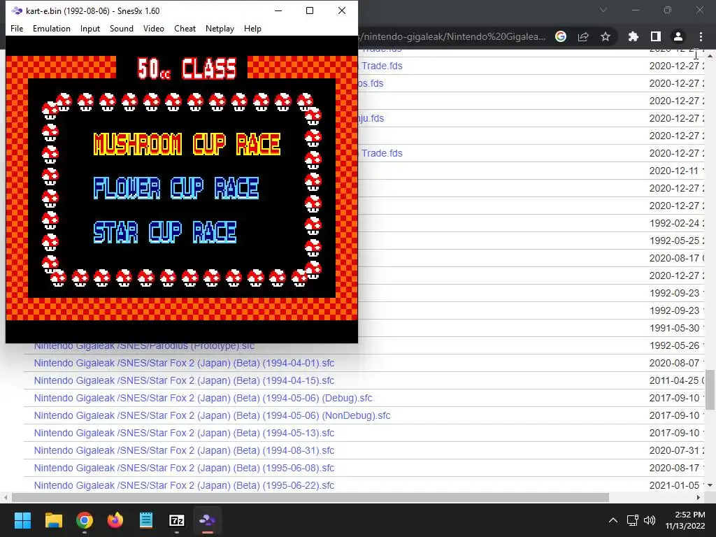Open the Netplay menu
The width and height of the screenshot is (716, 537).
220,28
